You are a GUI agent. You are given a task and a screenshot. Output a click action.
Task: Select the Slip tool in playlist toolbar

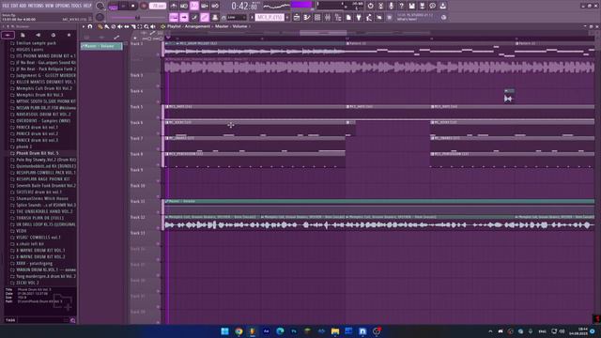point(127,26)
